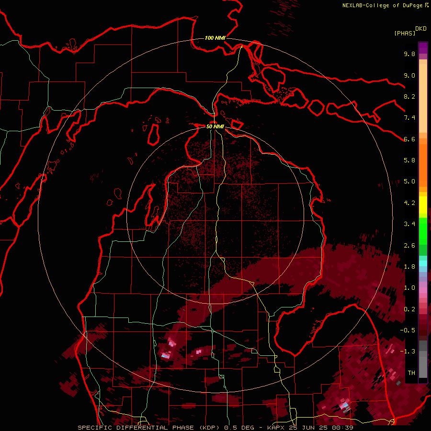
Task: Click the 8.2 scale value
Action: (x=409, y=96)
